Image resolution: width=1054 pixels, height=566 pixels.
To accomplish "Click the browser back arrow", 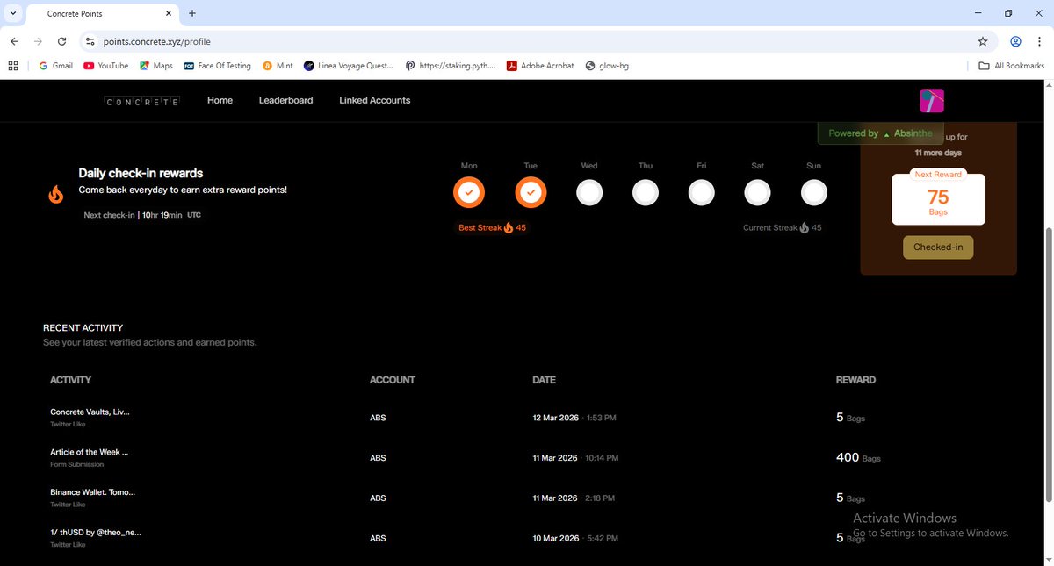I will [14, 41].
